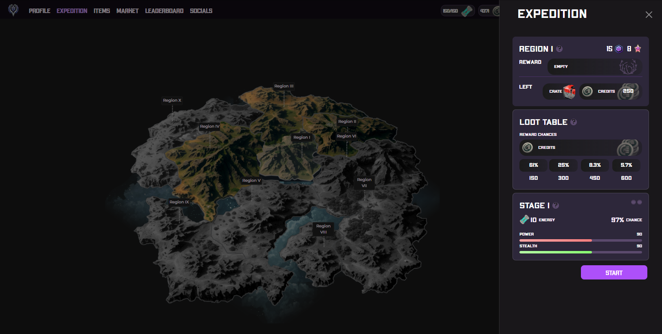Click the Stage I help icon
This screenshot has height=334, width=662.
tap(556, 205)
